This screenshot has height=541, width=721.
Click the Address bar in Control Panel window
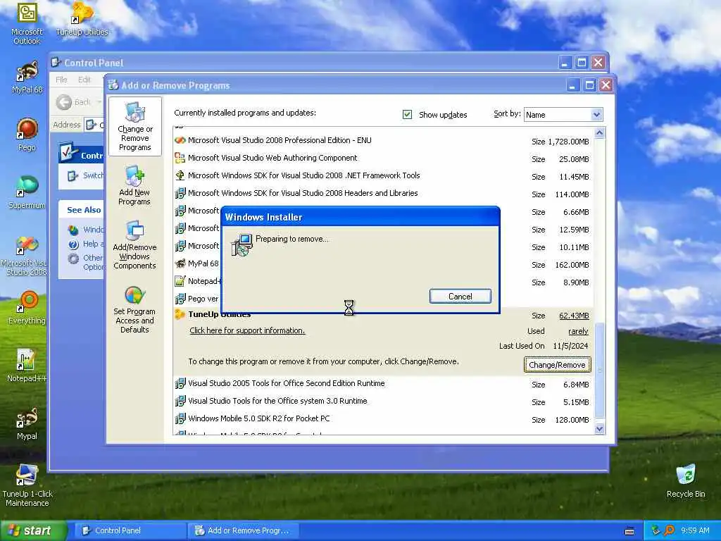pyautogui.click(x=95, y=125)
